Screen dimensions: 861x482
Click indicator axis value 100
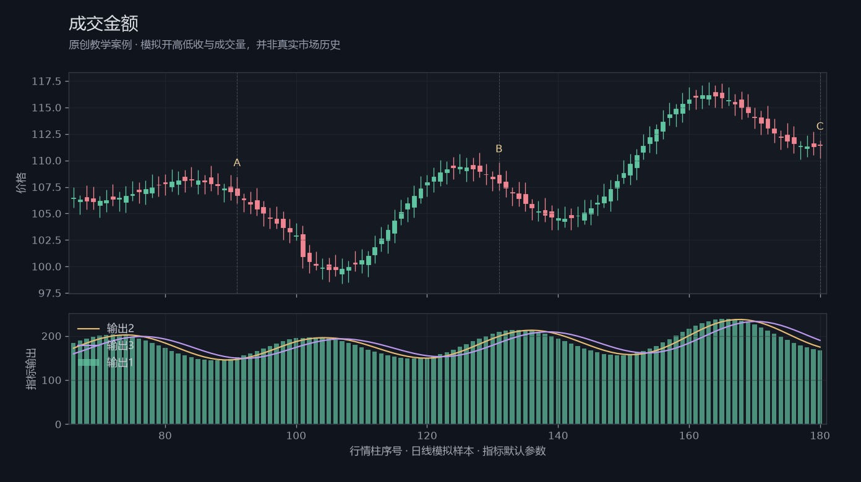(53, 381)
